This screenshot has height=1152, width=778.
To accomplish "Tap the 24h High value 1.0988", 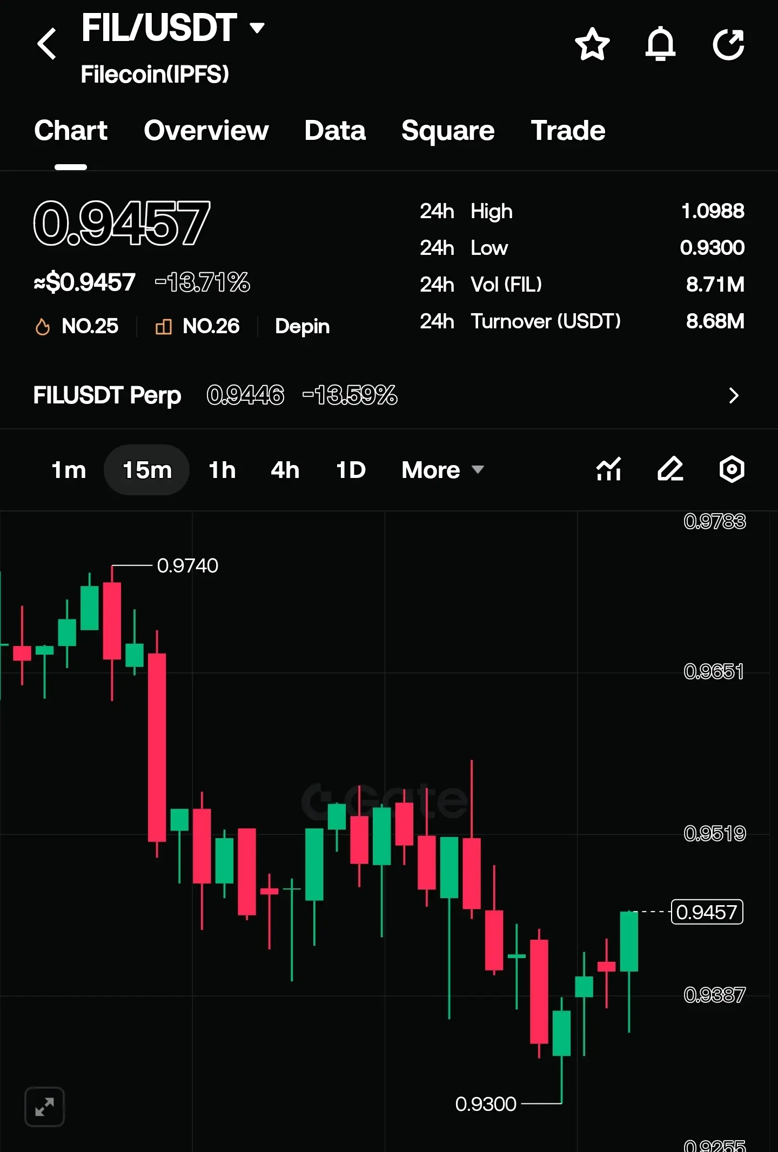I will point(713,211).
